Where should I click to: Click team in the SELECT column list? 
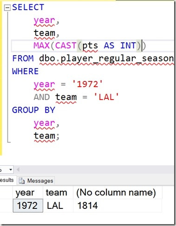pyautogui.click(x=45, y=33)
